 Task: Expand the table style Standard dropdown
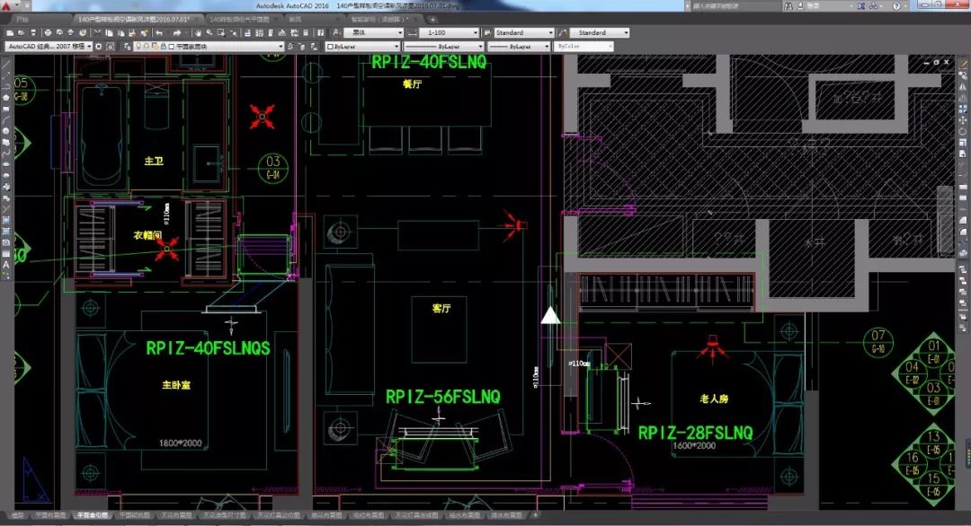pos(550,32)
